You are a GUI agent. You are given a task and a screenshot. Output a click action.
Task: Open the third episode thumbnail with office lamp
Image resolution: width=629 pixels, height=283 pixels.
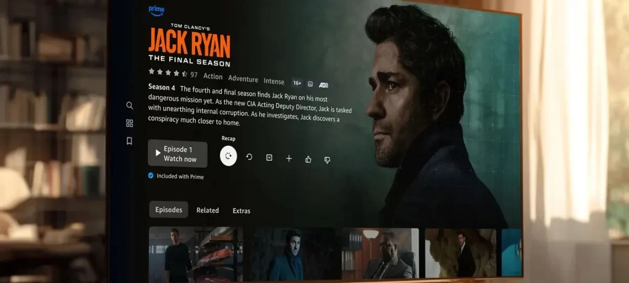(380, 253)
